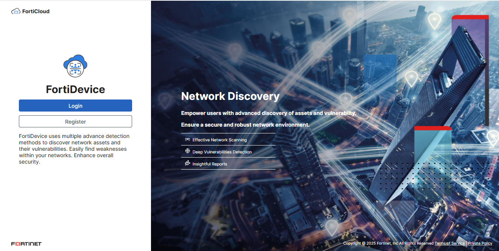The image size is (499, 251).
Task: Click the Fortinet logo at bottom left
Action: pyautogui.click(x=26, y=243)
